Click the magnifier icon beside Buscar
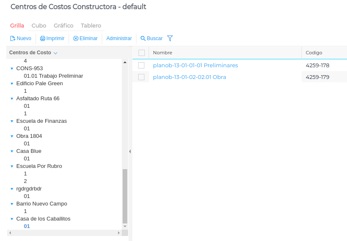 pos(143,38)
